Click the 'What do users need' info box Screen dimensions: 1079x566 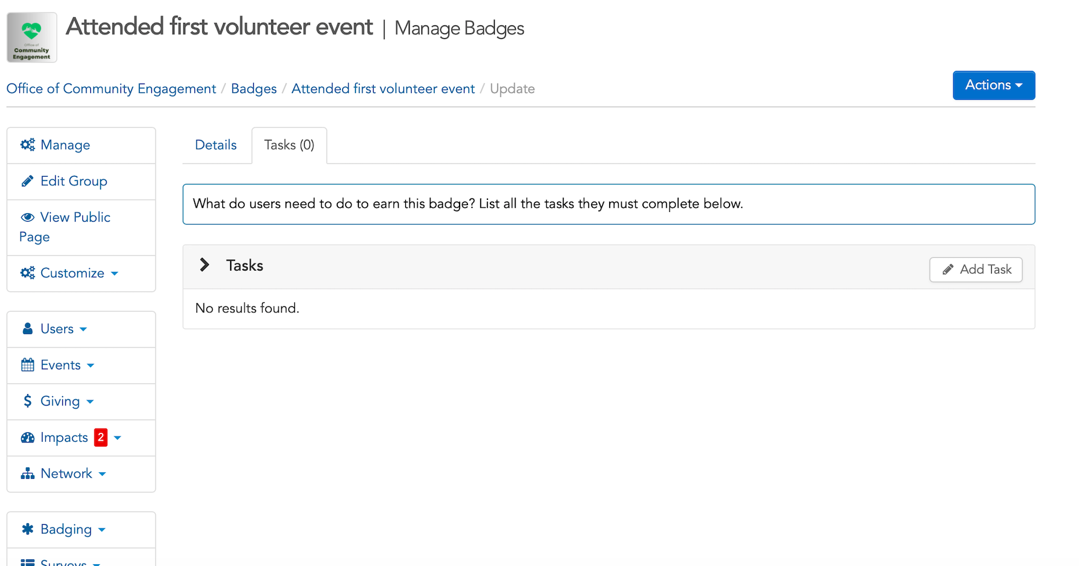[609, 204]
